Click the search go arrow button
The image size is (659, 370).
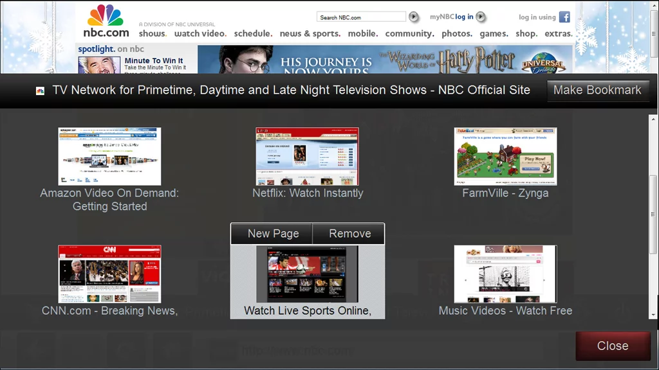[x=414, y=17]
